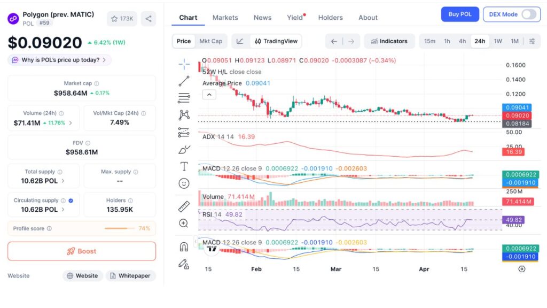Click the gear icon below the chart

click(x=522, y=269)
